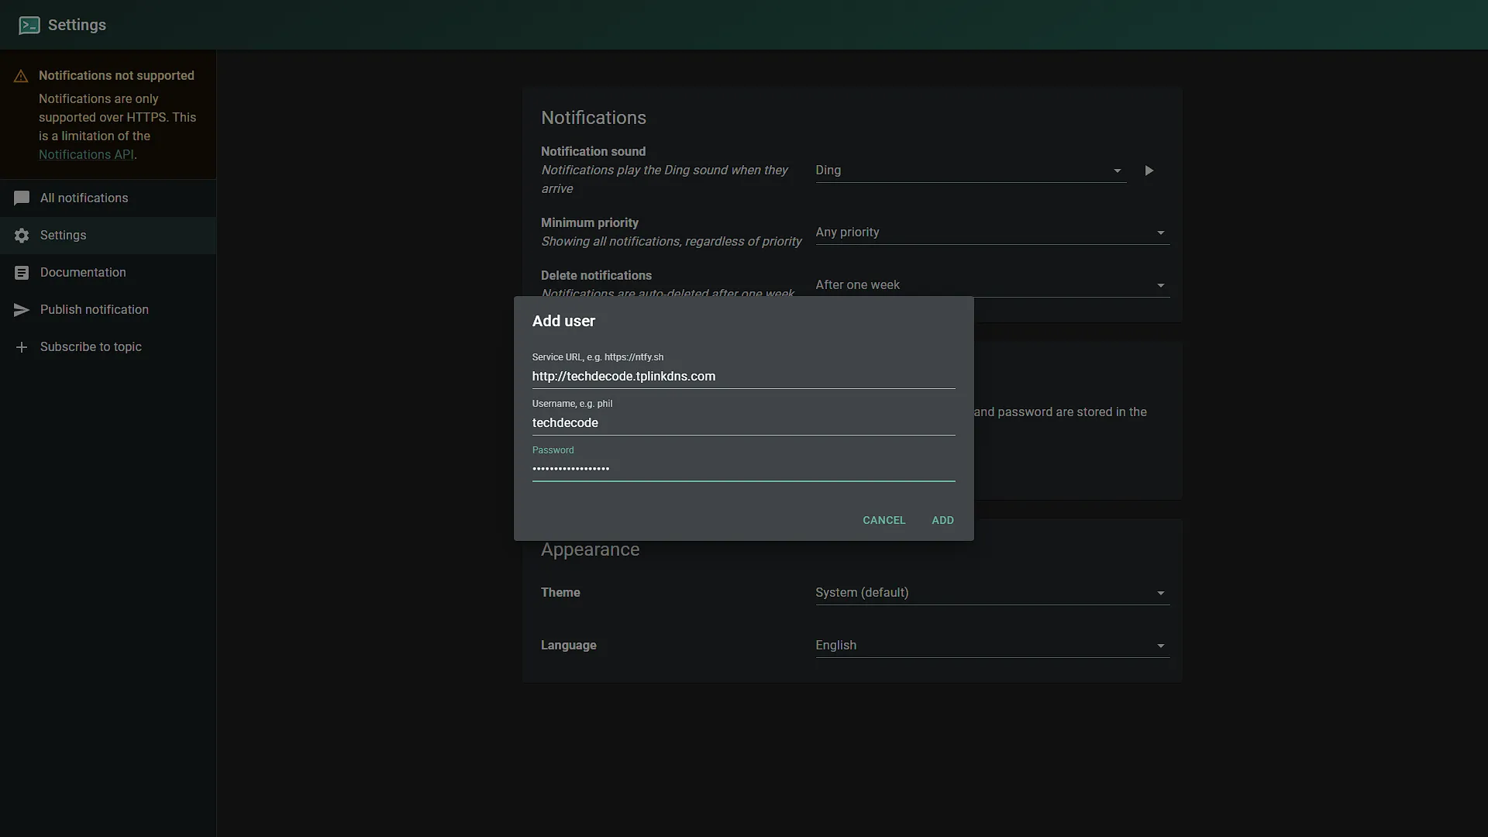
Task: Click the Notification sound label
Action: pos(593,152)
